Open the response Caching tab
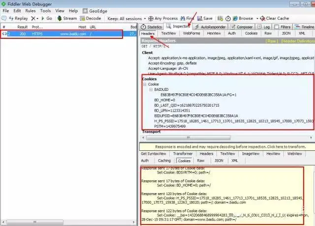The image size is (315, 226). 164,161
